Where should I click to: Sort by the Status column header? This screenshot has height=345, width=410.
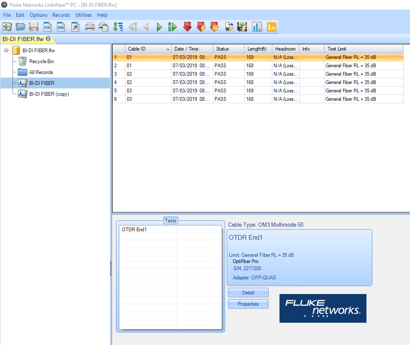pos(229,49)
